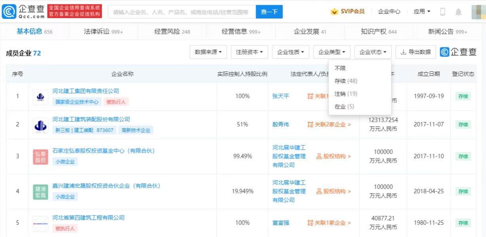
Task: Click the SVIP会员 crown icon
Action: (334, 11)
